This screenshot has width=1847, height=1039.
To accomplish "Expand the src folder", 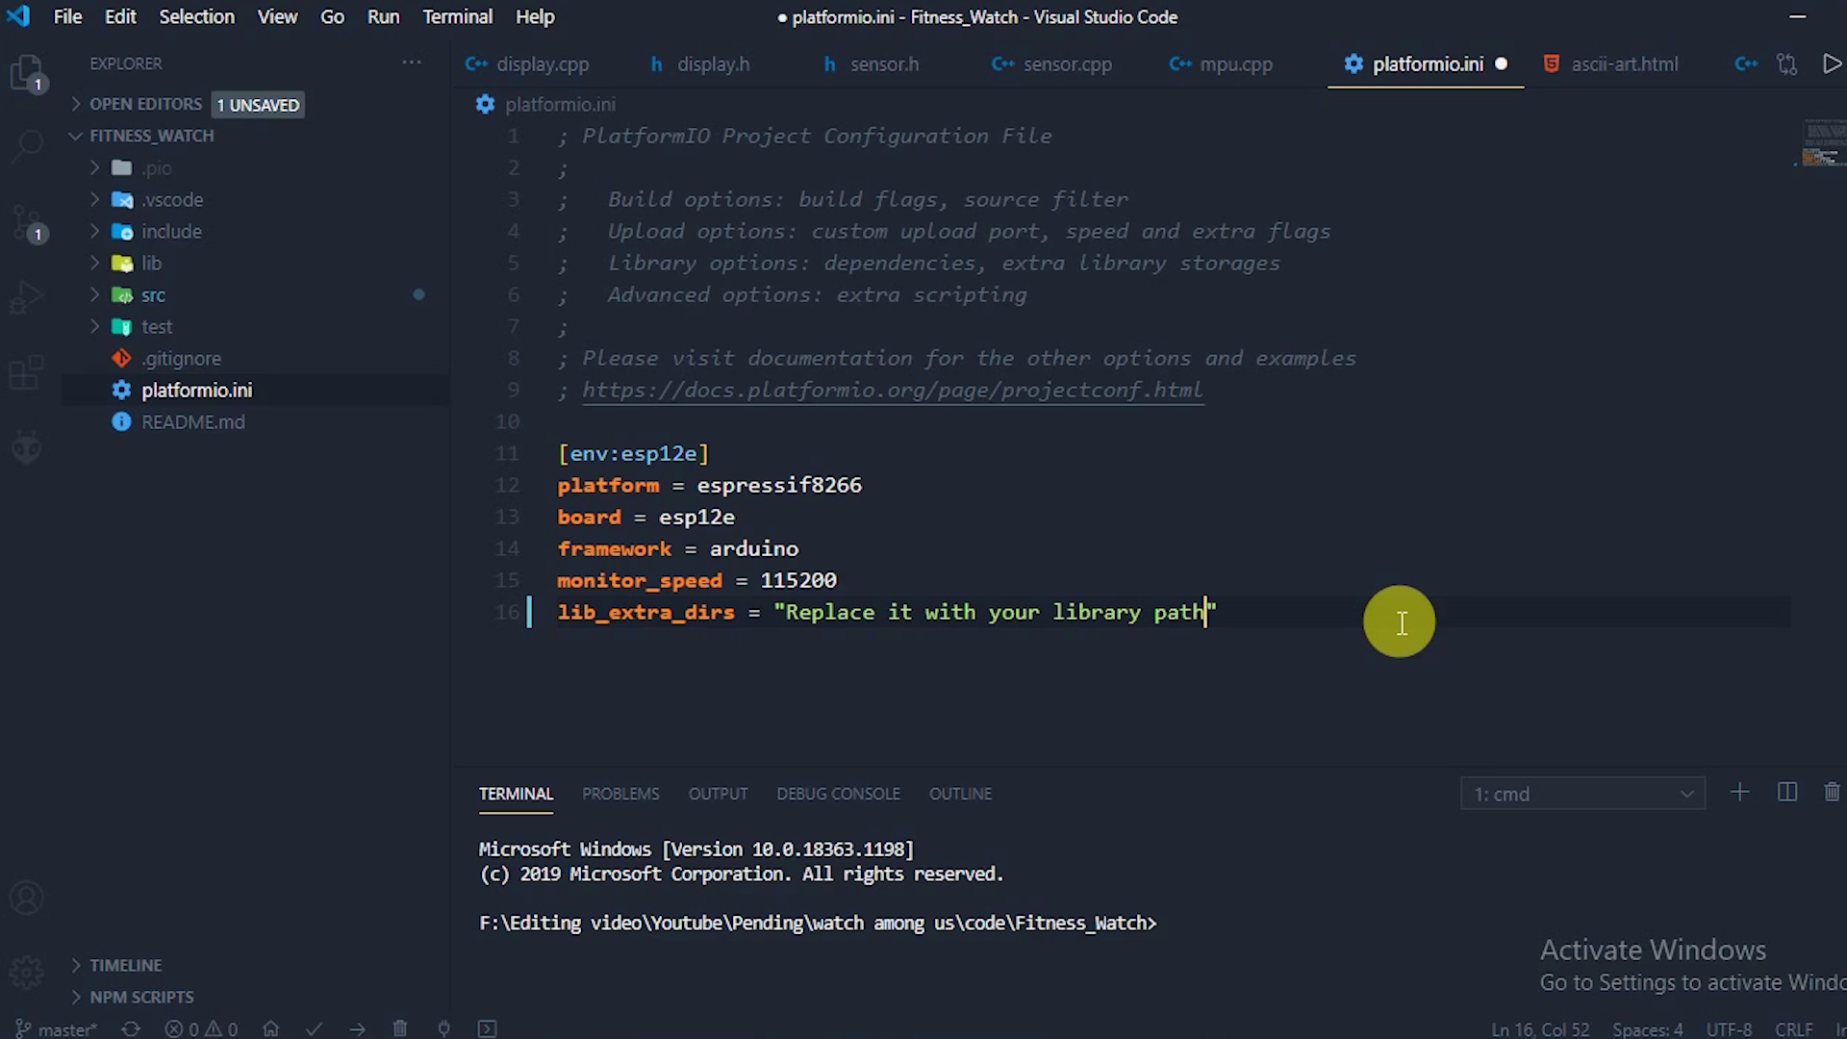I will [x=154, y=294].
